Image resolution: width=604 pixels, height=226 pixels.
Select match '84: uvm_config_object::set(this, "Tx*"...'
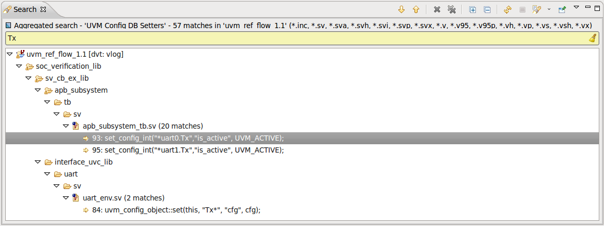pyautogui.click(x=177, y=210)
